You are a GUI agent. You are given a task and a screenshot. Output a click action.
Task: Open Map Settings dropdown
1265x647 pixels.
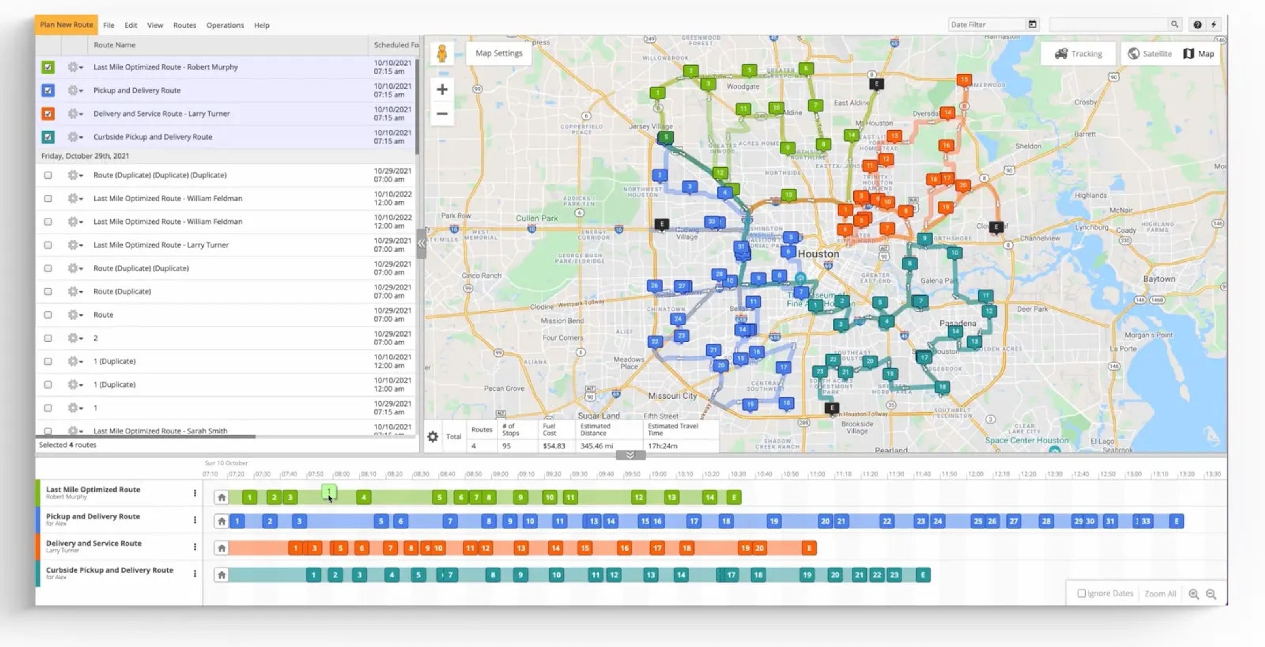coord(498,53)
